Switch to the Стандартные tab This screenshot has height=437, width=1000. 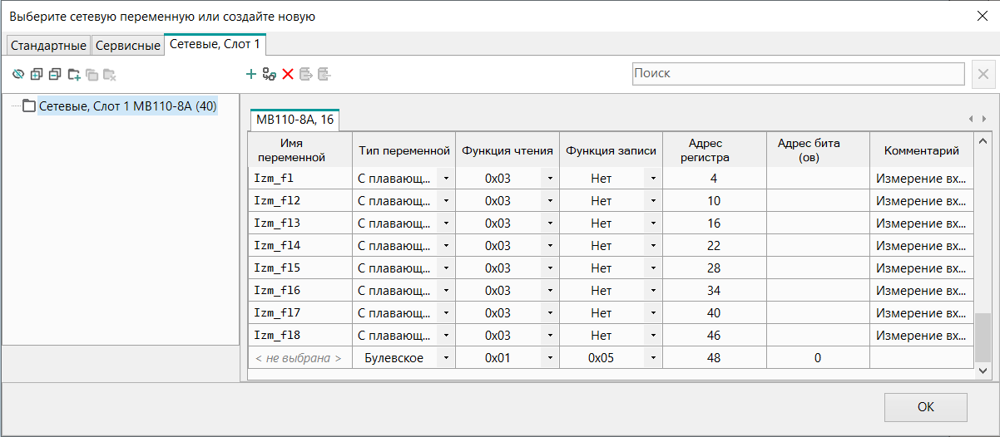pos(48,46)
